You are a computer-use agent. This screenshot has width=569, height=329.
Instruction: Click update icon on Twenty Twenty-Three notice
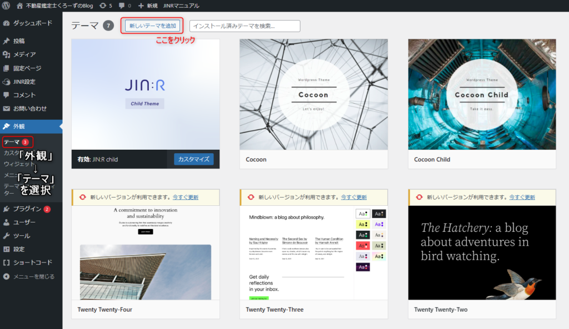(251, 197)
